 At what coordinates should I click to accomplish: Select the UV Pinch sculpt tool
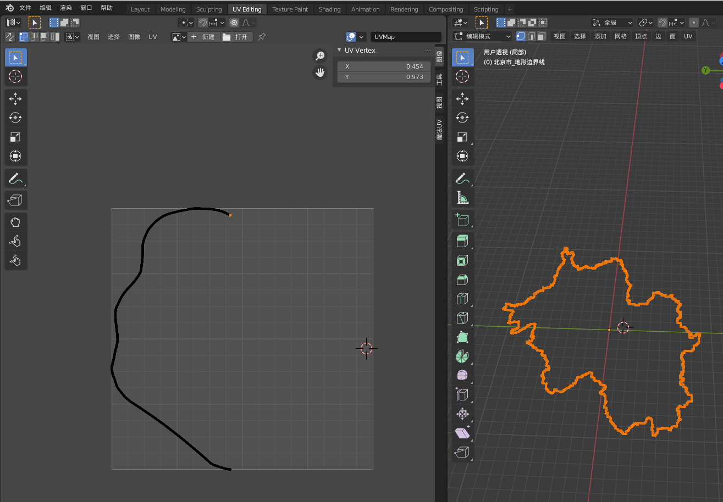coord(15,260)
